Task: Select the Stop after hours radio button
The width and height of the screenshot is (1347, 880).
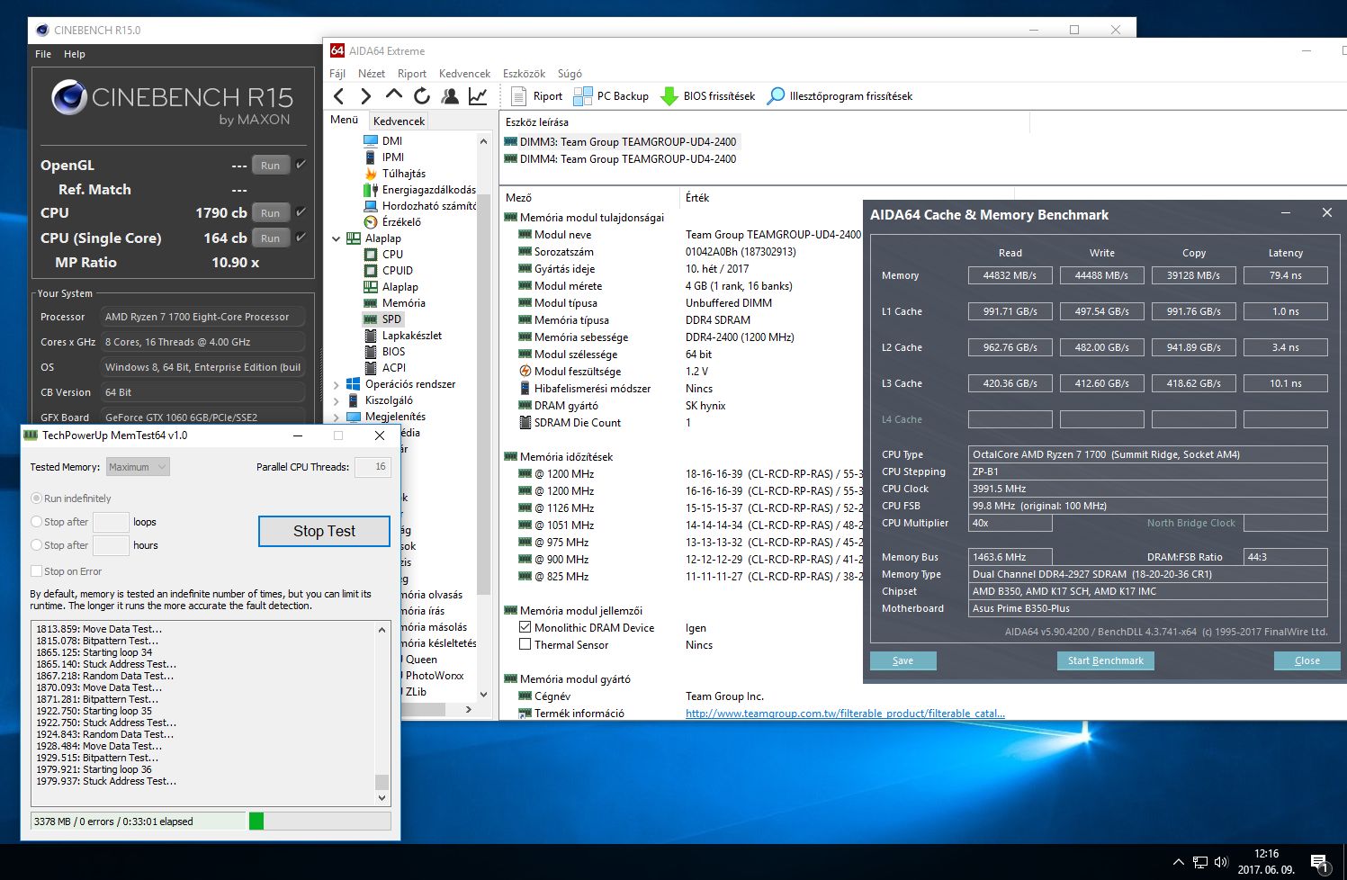Action: pos(36,544)
